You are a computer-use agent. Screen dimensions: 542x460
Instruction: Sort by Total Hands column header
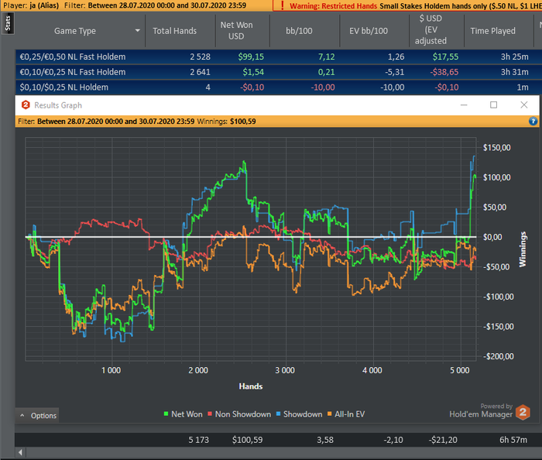pyautogui.click(x=174, y=31)
